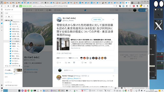Open the blog.livedoor.jp link card
The image size is (164, 92).
(85, 44)
